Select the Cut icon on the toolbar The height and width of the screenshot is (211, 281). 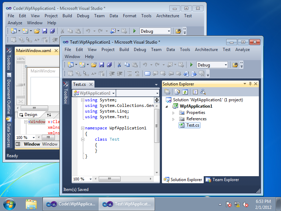[119, 65]
